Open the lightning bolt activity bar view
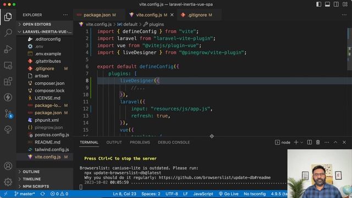 [x=8, y=97]
